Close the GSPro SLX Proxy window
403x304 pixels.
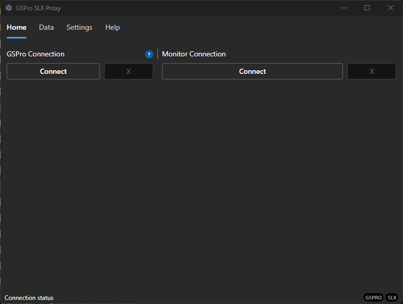(390, 8)
